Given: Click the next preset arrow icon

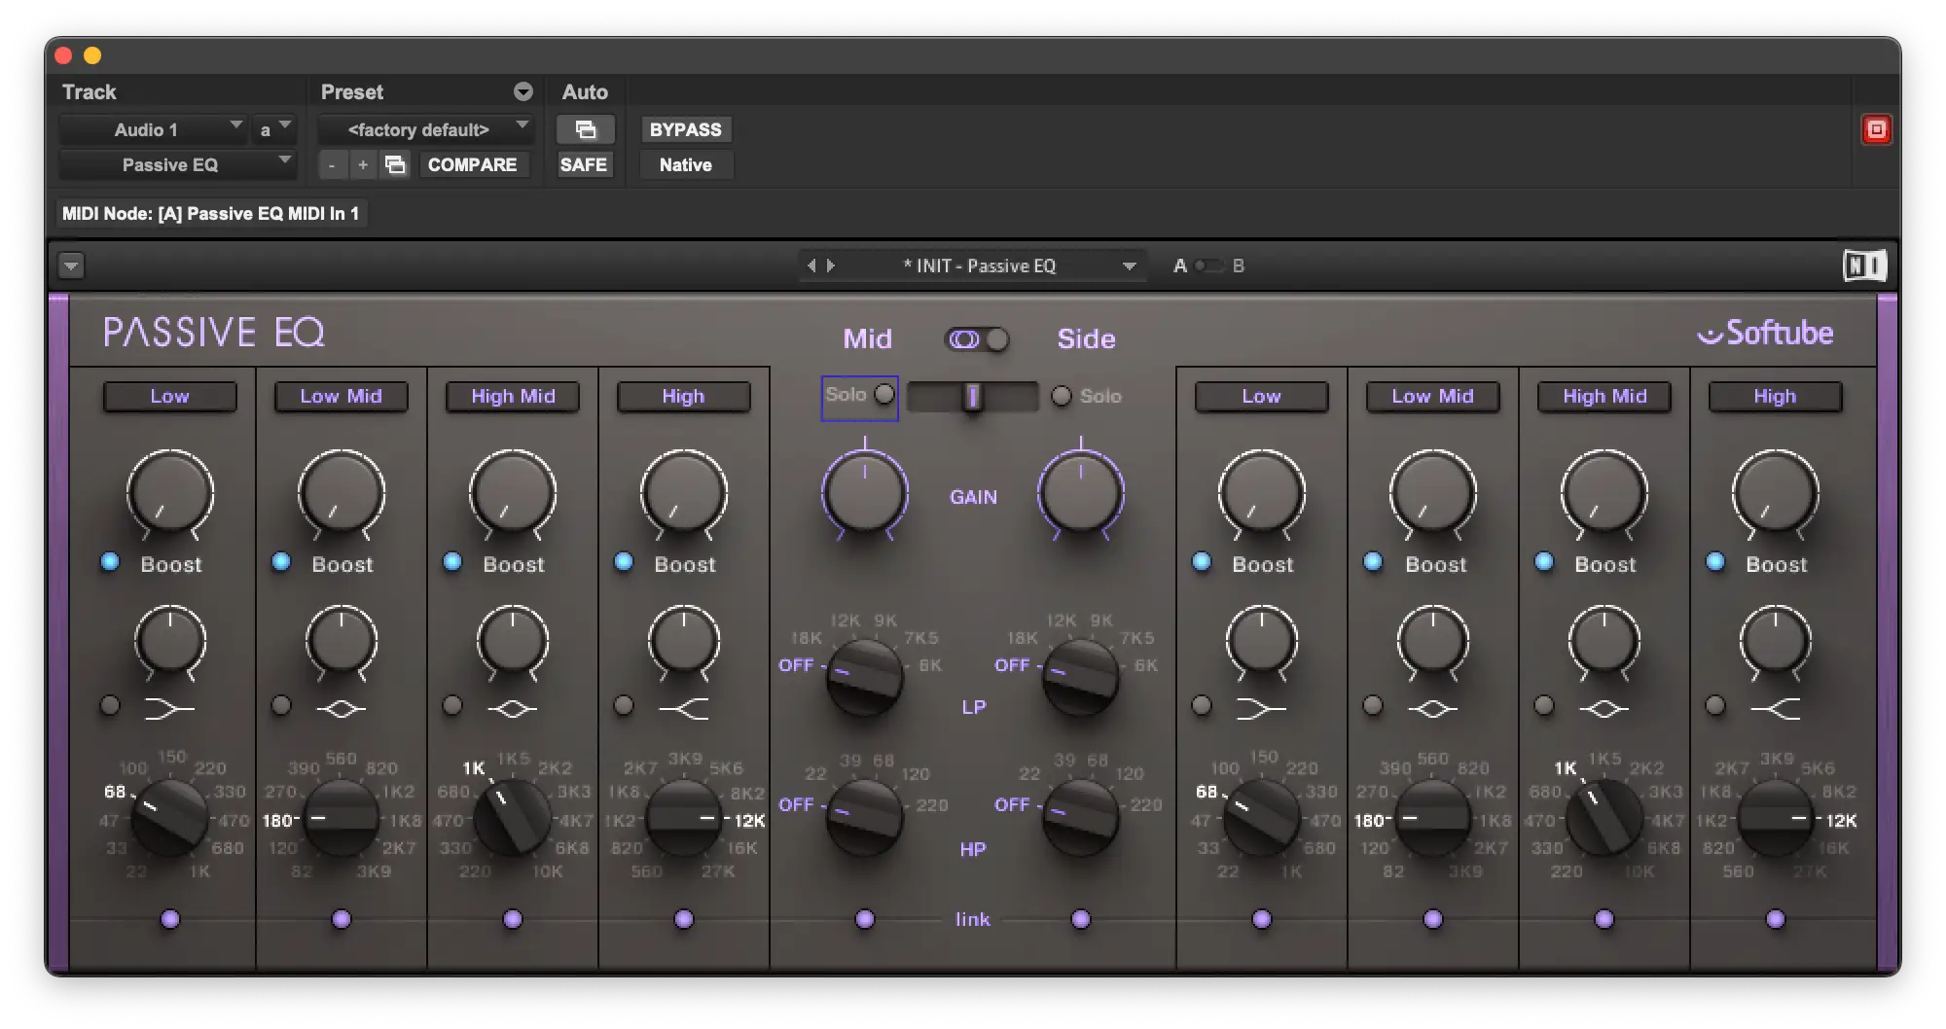Looking at the screenshot, I should pyautogui.click(x=831, y=266).
